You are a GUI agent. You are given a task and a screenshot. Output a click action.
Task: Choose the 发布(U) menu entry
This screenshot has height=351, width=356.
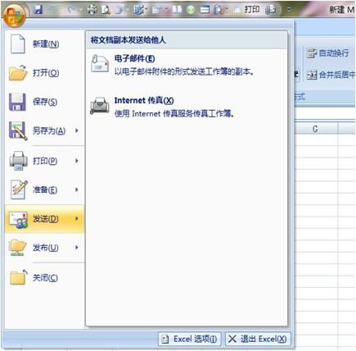(45, 248)
